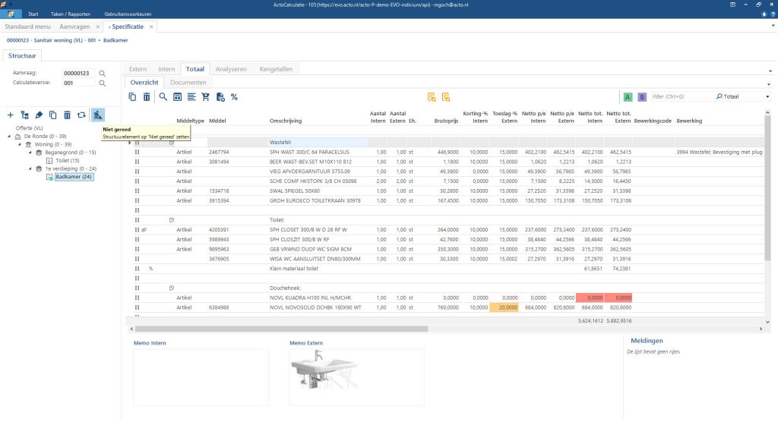Open the shopping cart icon
This screenshot has width=778, height=425.
click(205, 97)
